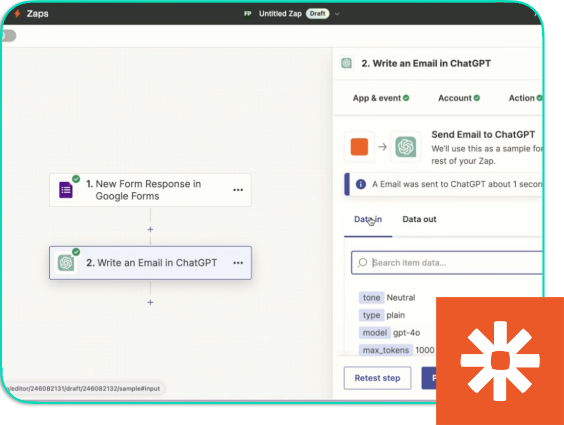Image resolution: width=564 pixels, height=425 pixels.
Task: Open the three-dot menu of step 1
Action: point(238,190)
